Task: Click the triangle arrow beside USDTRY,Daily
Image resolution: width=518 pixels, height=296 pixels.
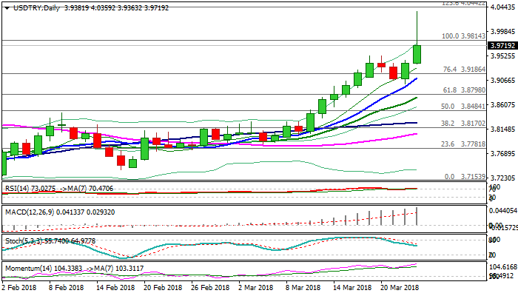Action: pos(7,9)
